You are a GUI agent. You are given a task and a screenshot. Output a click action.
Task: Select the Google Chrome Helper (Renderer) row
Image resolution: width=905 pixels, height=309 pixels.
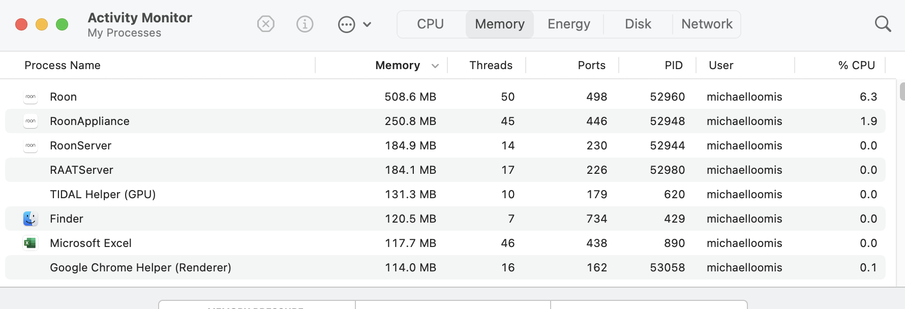[x=445, y=267]
